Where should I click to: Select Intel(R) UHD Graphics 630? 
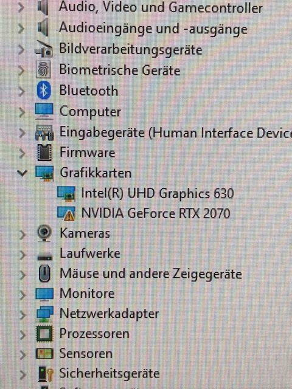coord(158,193)
